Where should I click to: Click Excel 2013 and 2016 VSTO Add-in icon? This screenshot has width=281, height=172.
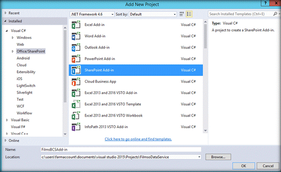pos(76,93)
